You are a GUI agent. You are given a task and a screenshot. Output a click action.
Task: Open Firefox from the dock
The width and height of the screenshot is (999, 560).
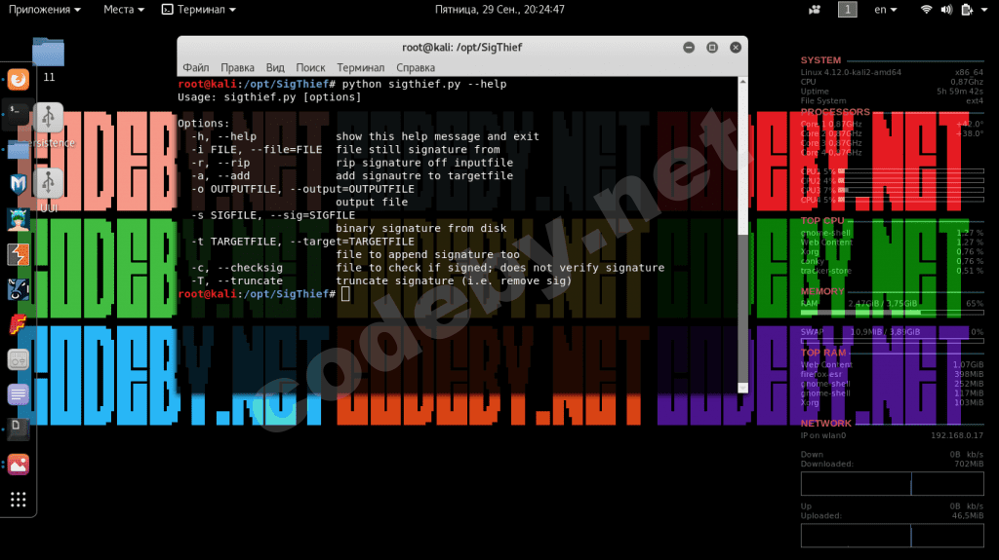coord(18,80)
